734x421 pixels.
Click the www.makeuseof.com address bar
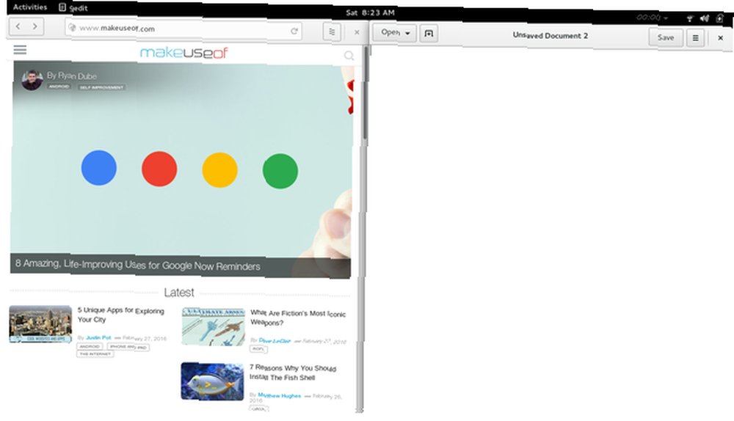point(183,29)
